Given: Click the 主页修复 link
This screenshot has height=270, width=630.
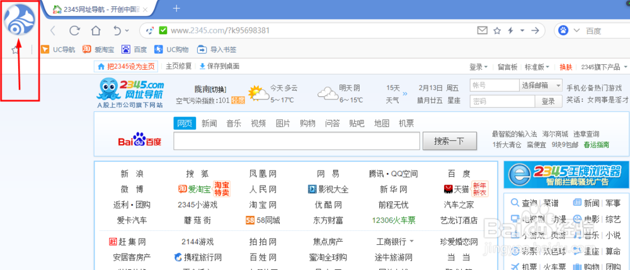Looking at the screenshot, I should tap(179, 67).
